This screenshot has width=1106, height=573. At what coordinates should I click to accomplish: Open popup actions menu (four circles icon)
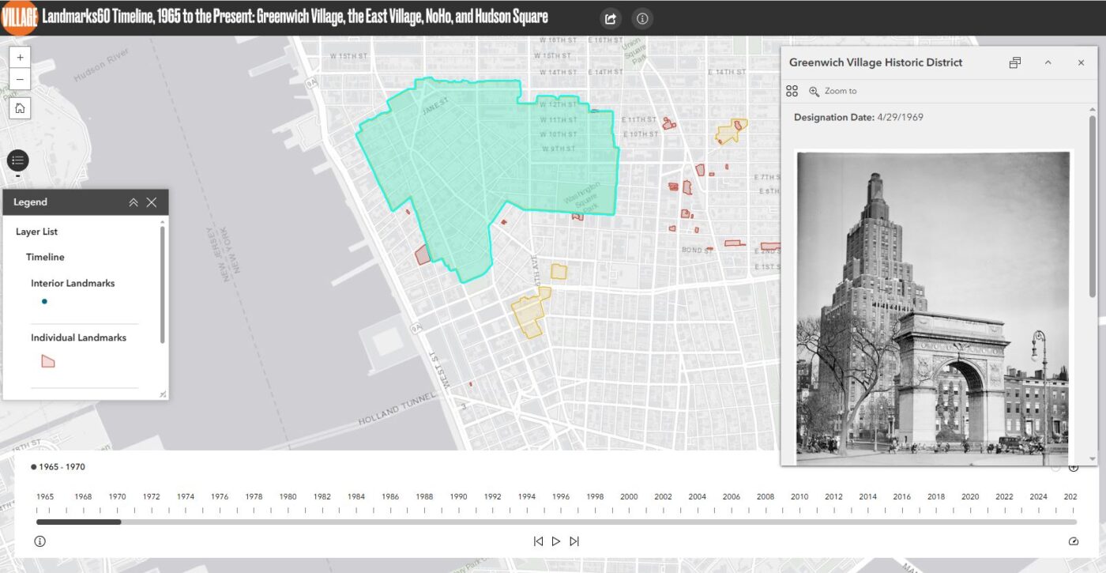point(792,91)
